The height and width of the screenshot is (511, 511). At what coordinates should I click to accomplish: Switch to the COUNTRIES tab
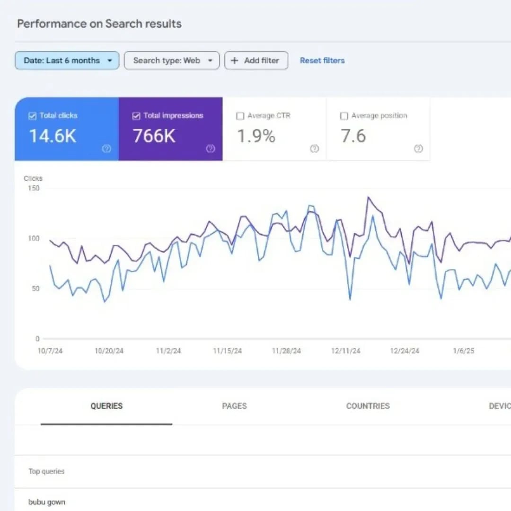point(368,406)
